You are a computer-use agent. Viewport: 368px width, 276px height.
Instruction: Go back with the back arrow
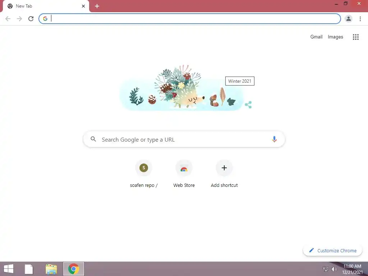8,19
